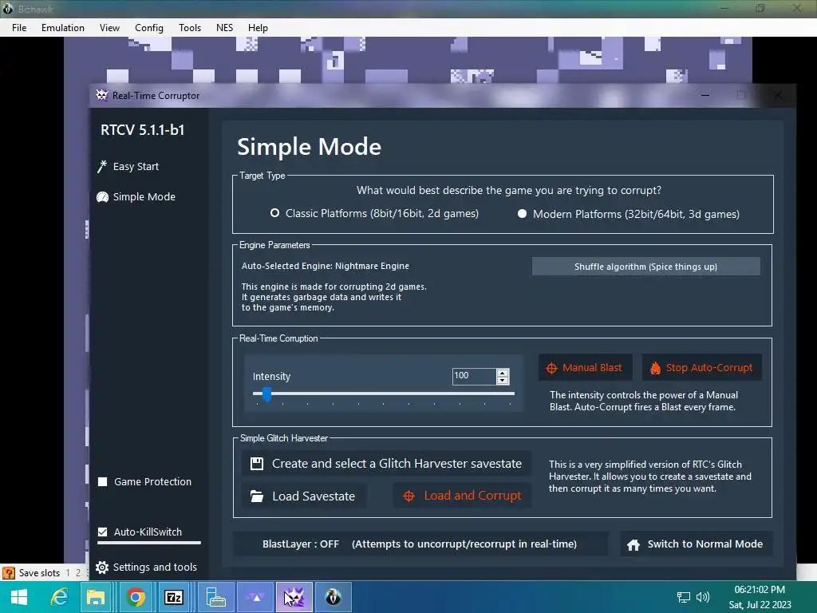Screen dimensions: 817x613
Task: Increase Intensity with up arrow
Action: click(503, 372)
